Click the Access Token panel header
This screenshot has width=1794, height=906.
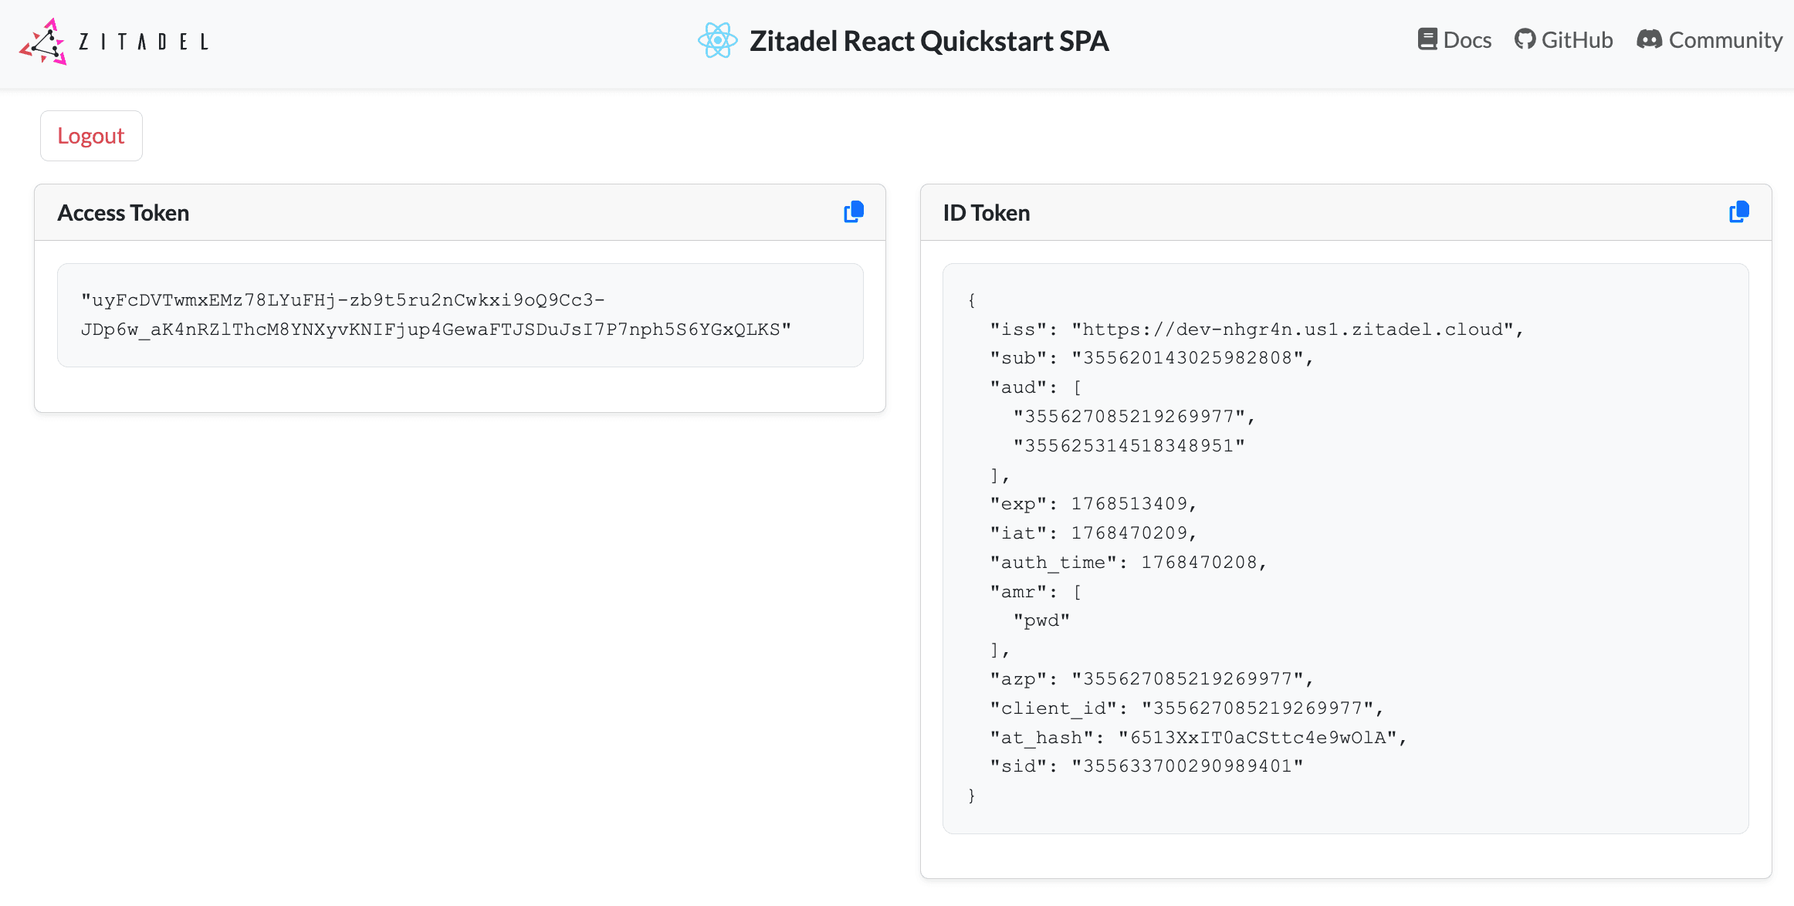[x=124, y=212]
